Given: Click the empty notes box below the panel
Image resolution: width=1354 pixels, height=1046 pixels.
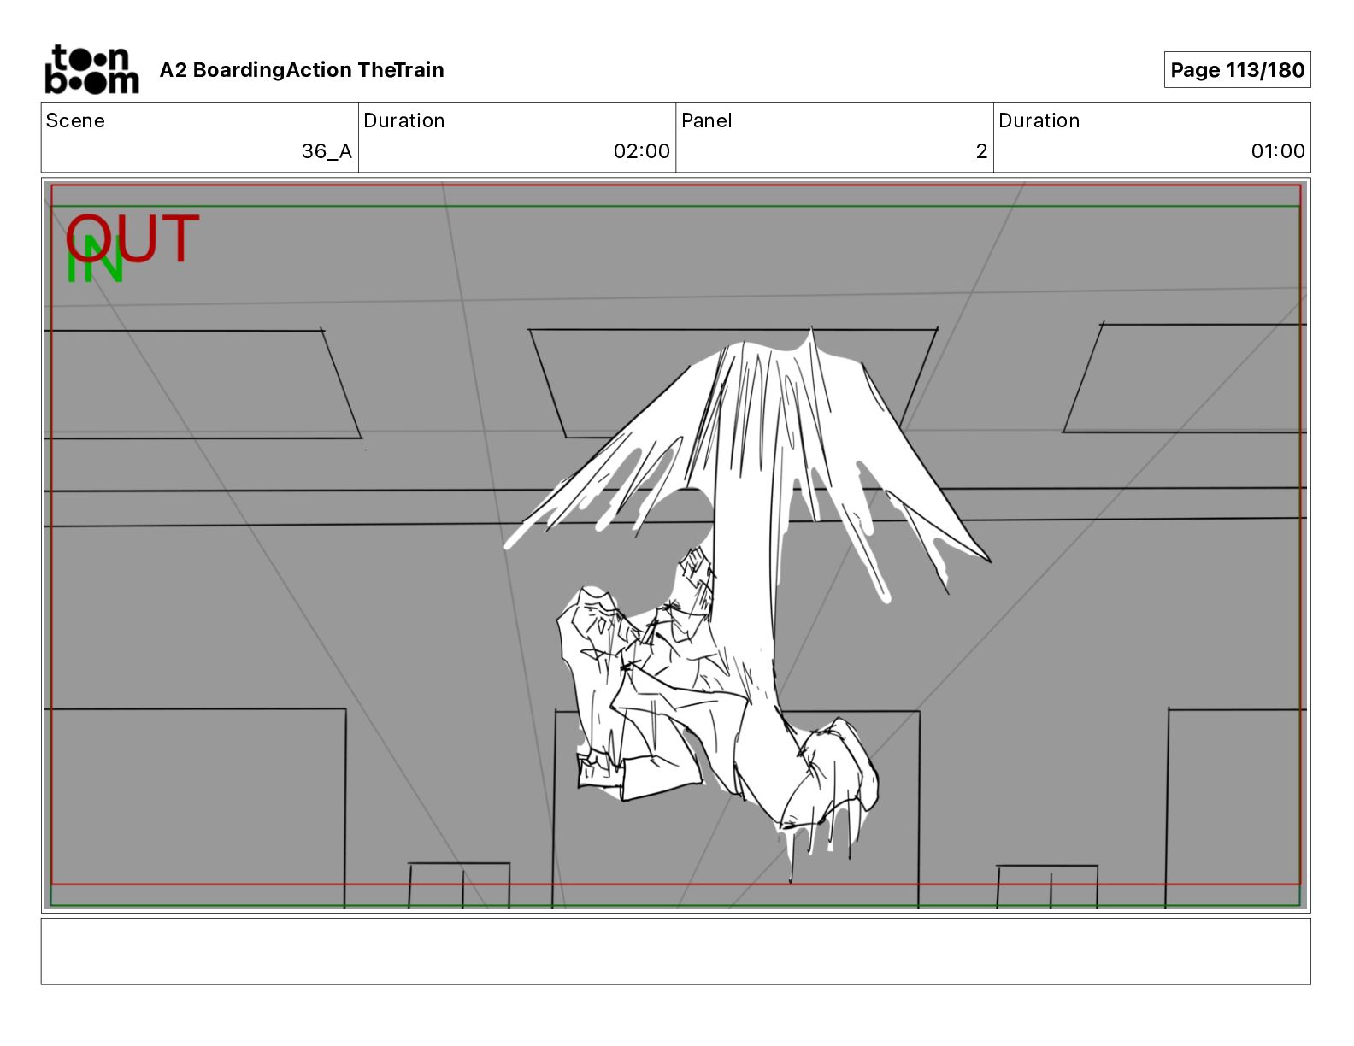Looking at the screenshot, I should (675, 951).
